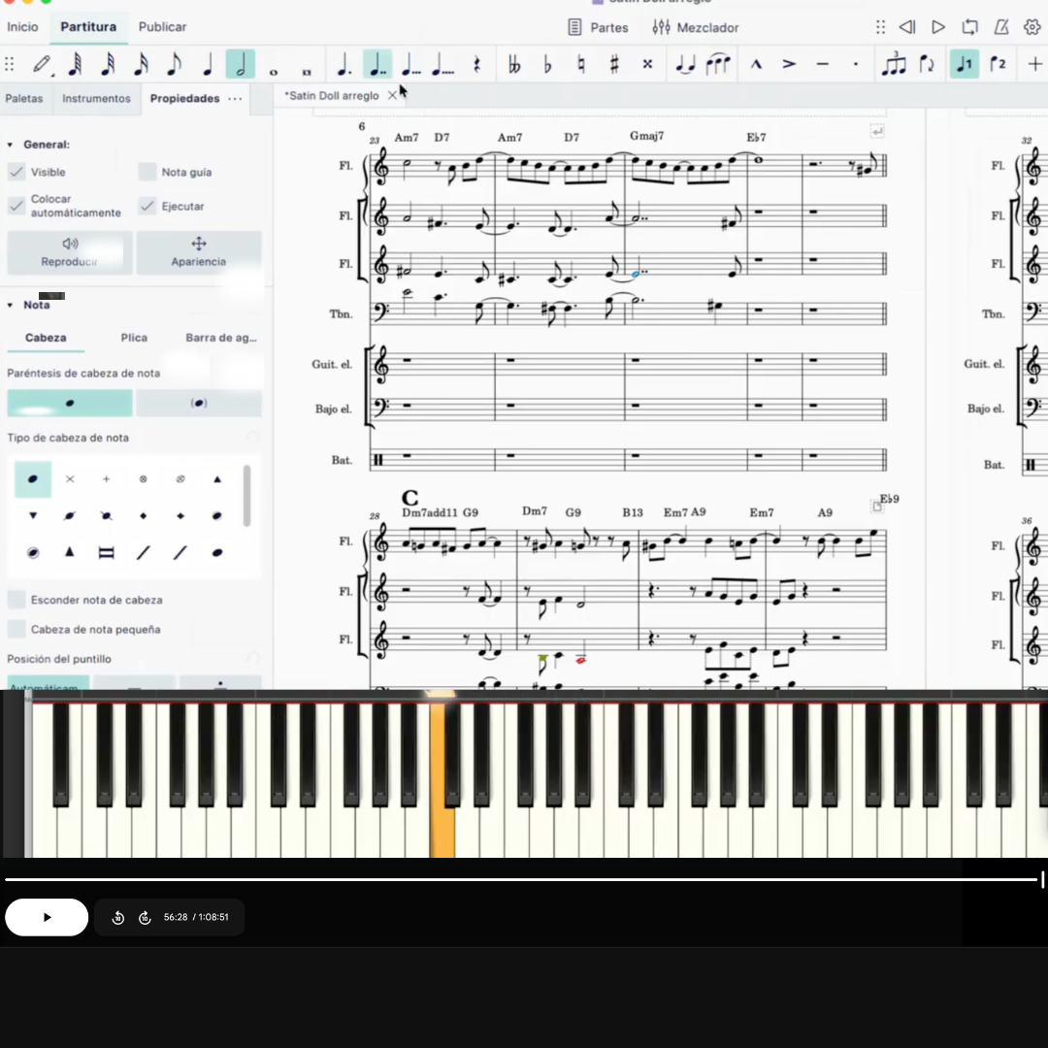Viewport: 1048px width, 1048px height.
Task: Toggle double augmentation dot
Action: 377,64
